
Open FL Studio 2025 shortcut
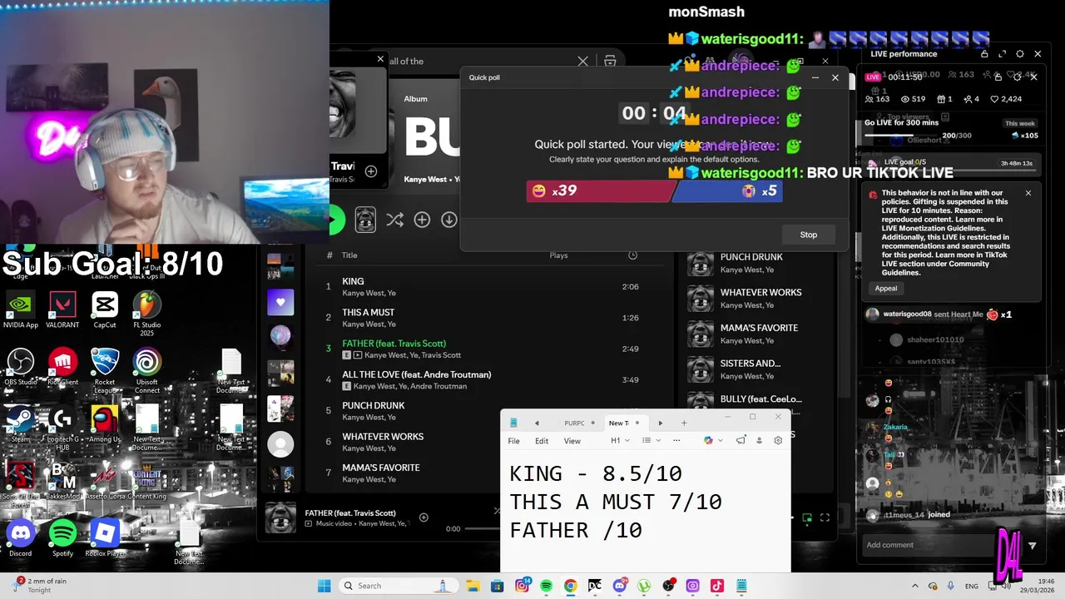[147, 313]
